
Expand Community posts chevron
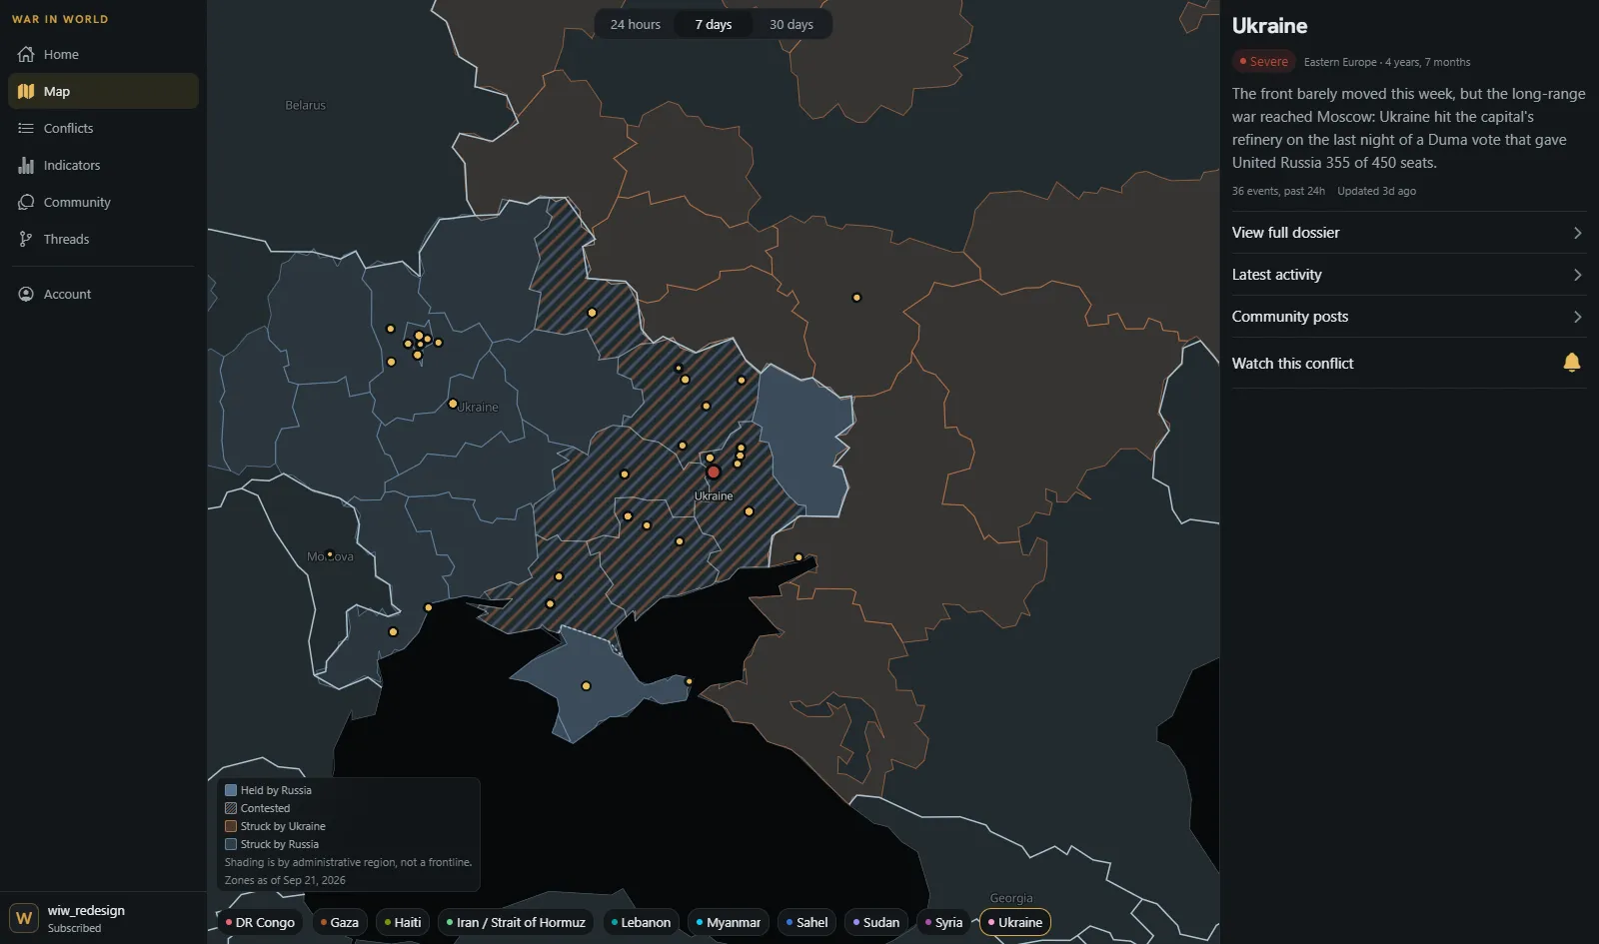point(1577,317)
